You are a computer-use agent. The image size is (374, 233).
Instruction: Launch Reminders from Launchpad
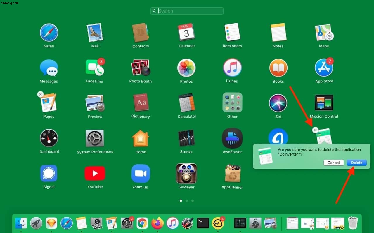tap(232, 33)
